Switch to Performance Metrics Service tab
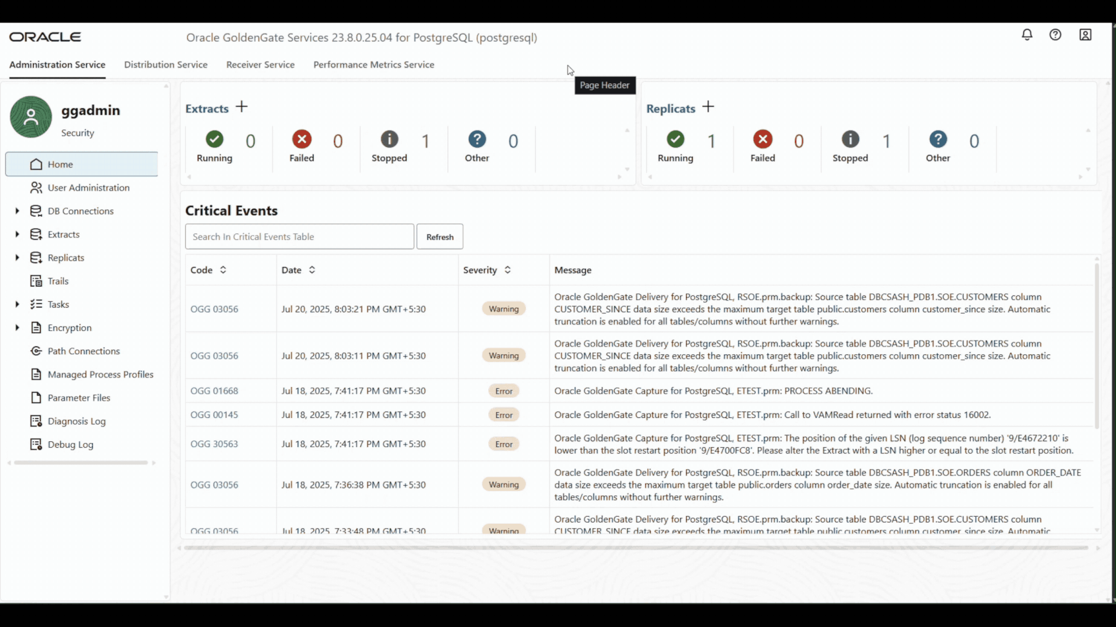 point(374,65)
